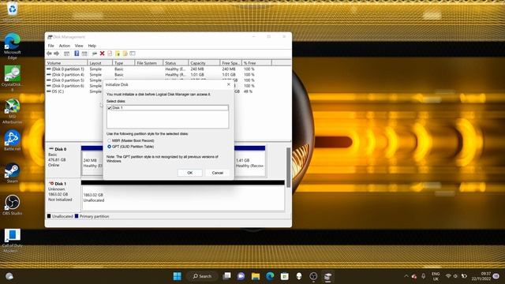Open Alienware taskbar icon
The width and height of the screenshot is (505, 284).
click(x=299, y=276)
